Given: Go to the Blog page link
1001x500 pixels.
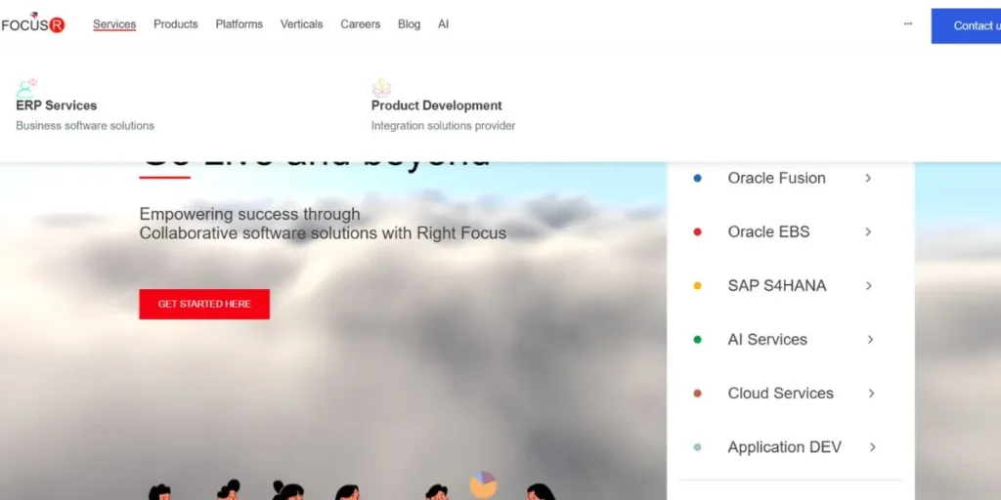Looking at the screenshot, I should click(409, 24).
